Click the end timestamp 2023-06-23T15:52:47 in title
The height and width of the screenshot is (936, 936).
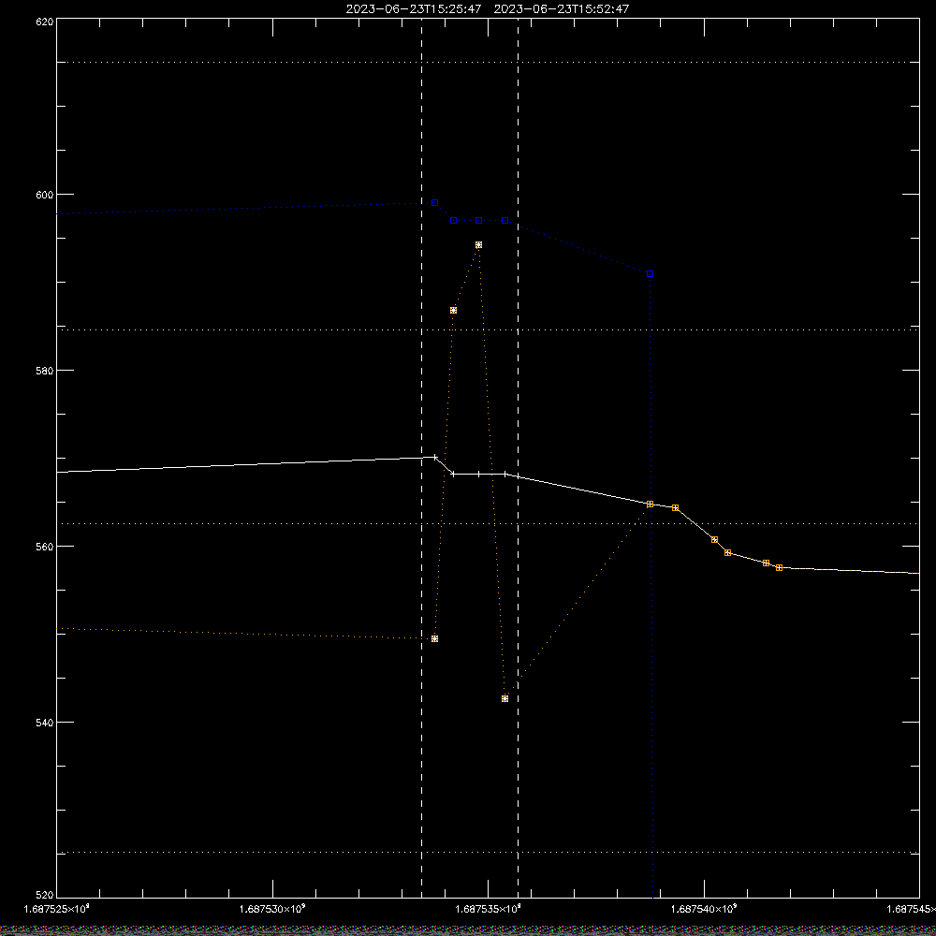pos(562,9)
